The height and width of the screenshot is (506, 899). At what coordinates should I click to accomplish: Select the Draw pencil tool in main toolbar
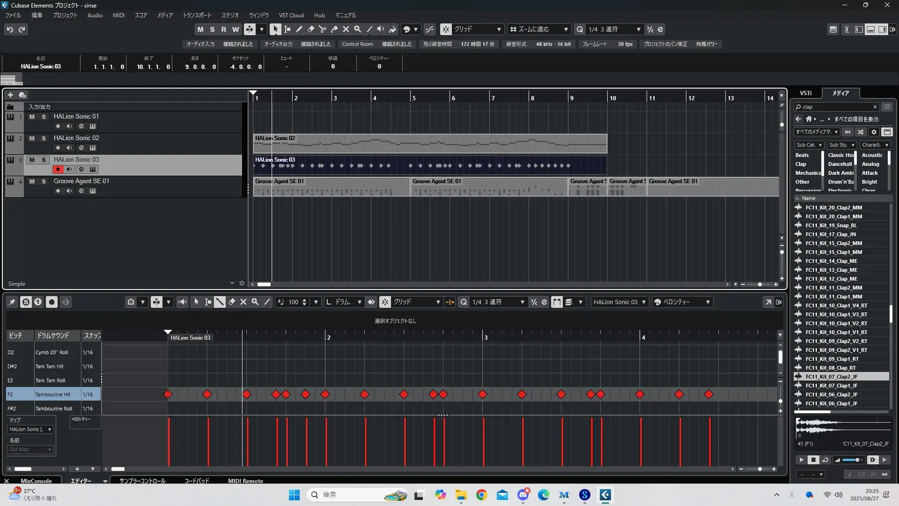[x=299, y=29]
